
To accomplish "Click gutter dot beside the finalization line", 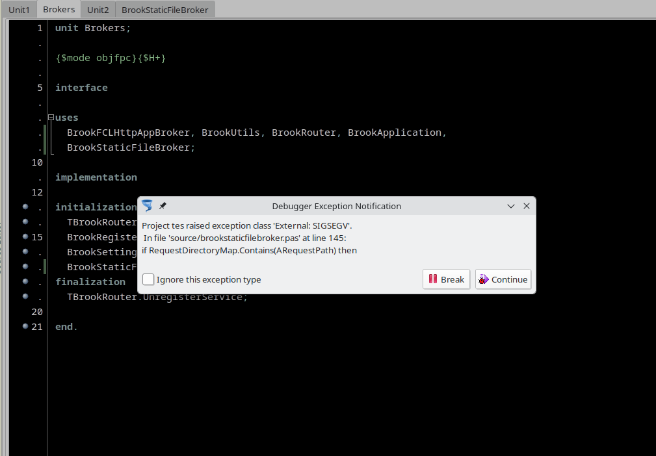I will point(25,281).
